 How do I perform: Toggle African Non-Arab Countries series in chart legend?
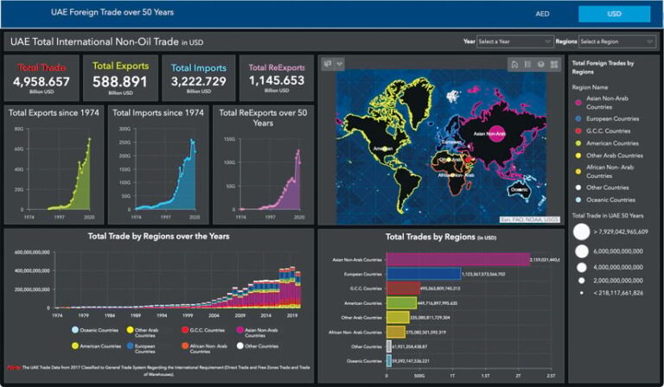205,348
